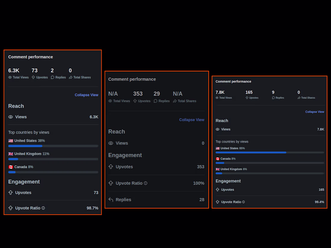Click upvote arrow icon in Upvotes 73 row
Viewport: 331px width, 248px height.
(x=11, y=192)
